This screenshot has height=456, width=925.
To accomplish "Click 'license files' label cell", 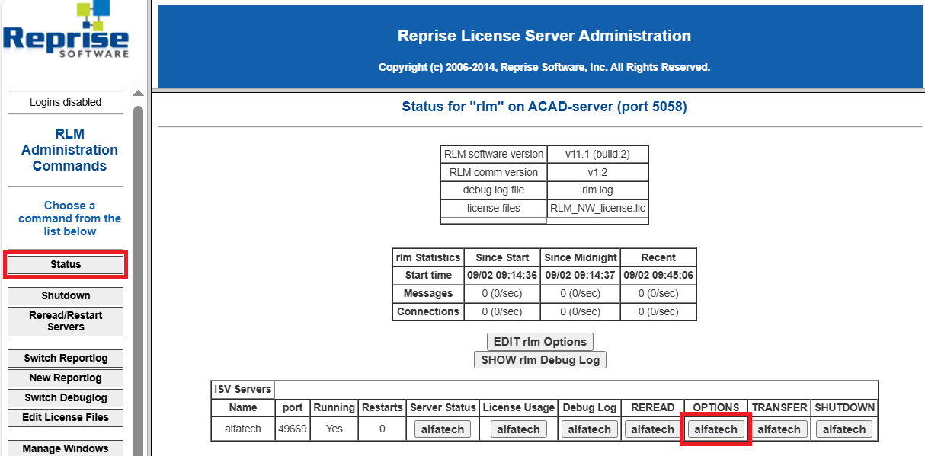I will tap(494, 209).
